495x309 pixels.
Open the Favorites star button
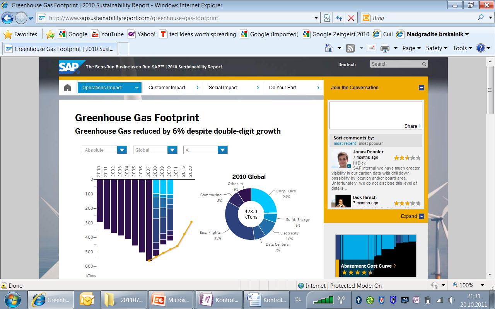click(x=20, y=34)
